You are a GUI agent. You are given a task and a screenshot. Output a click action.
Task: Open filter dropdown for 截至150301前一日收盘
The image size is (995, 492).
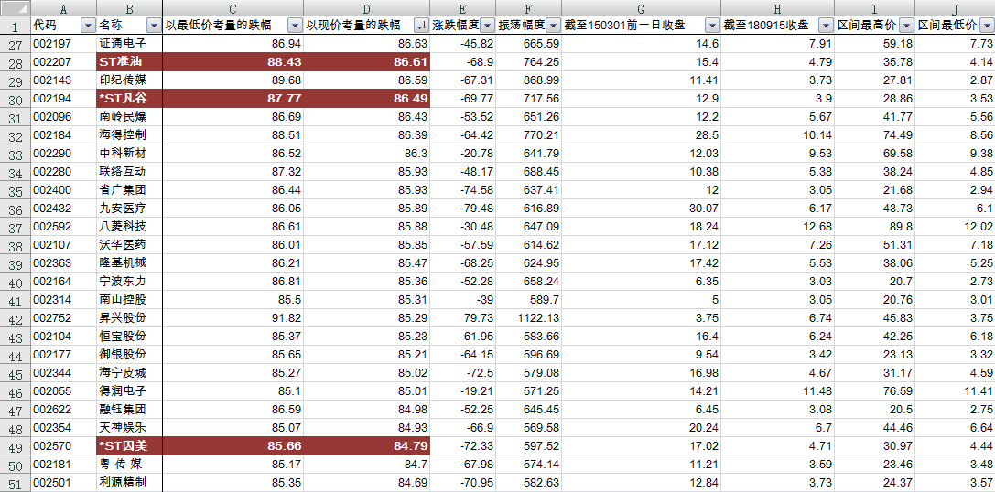point(713,26)
